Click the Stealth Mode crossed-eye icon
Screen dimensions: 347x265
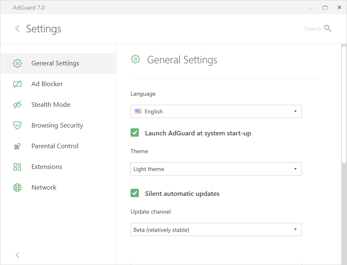point(17,105)
